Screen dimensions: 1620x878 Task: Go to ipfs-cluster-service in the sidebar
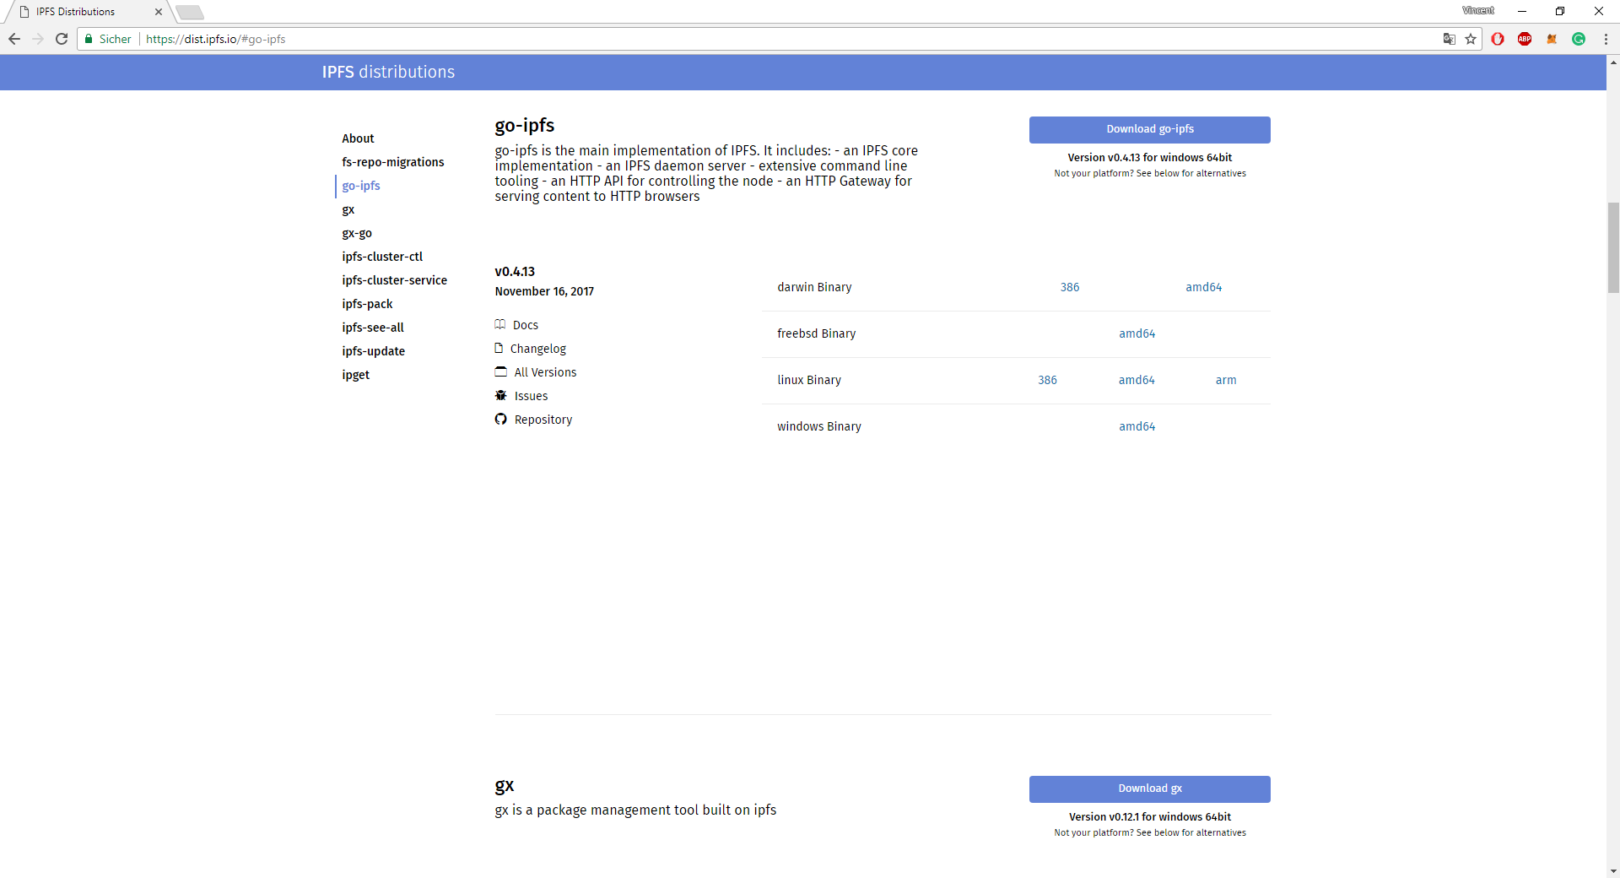(395, 280)
